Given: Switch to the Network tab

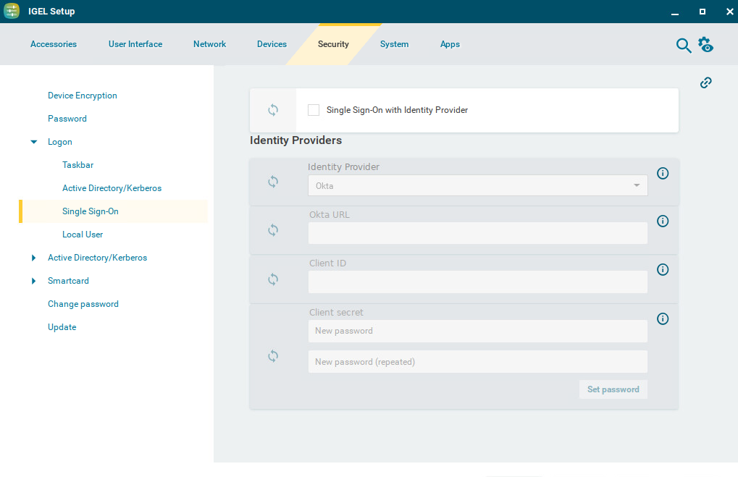Looking at the screenshot, I should pyautogui.click(x=209, y=44).
